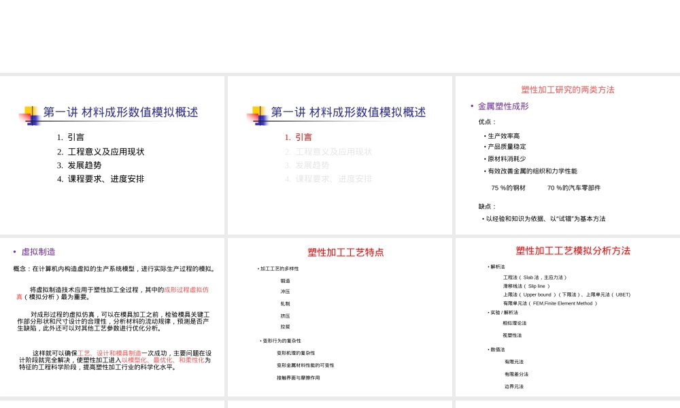Click the red title 塑性加工工艺特点
Viewport: 680px width, 408px height.
click(x=345, y=252)
